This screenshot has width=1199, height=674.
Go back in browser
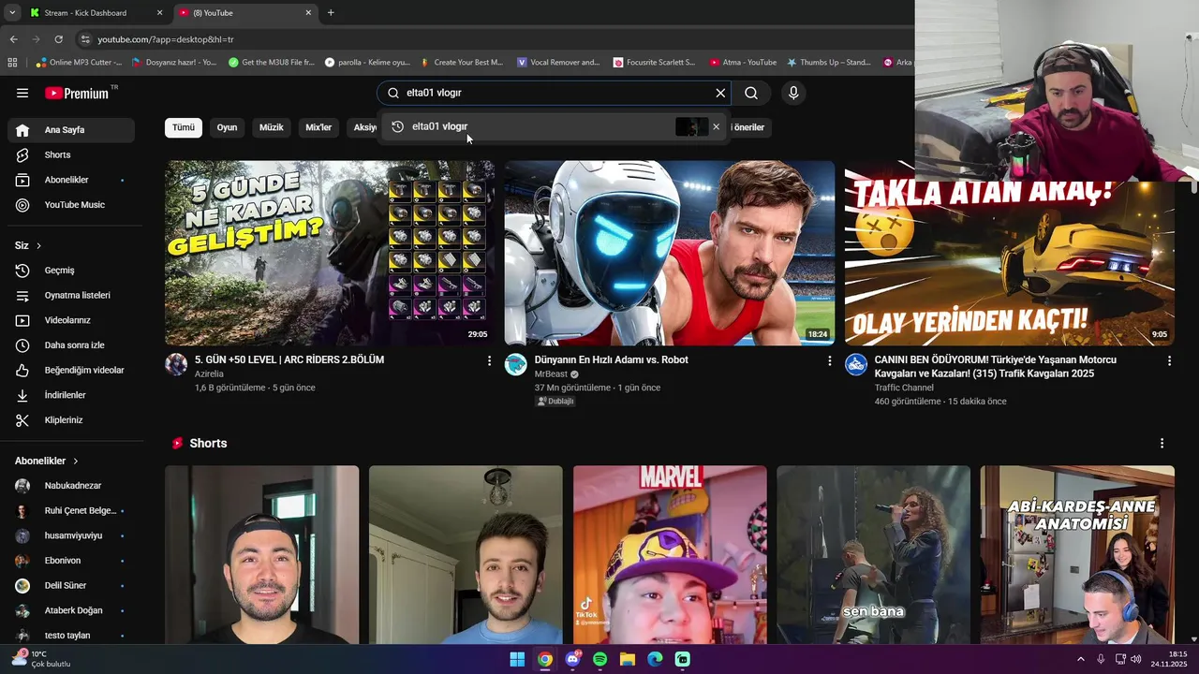click(13, 39)
